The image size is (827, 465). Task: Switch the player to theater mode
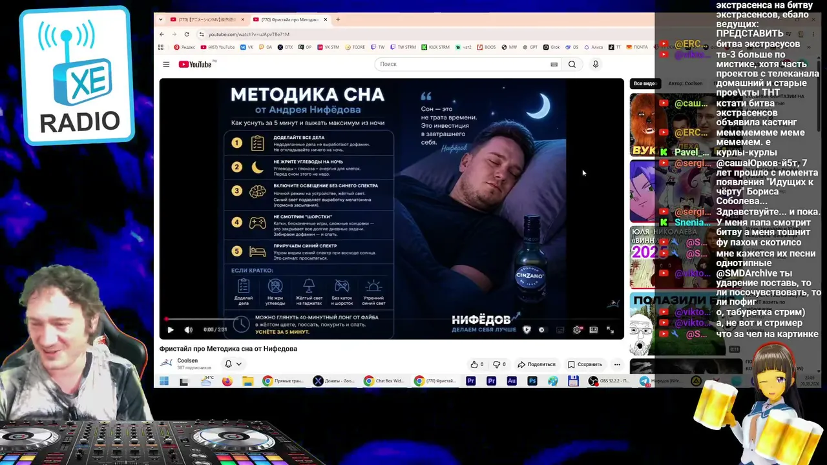point(594,330)
